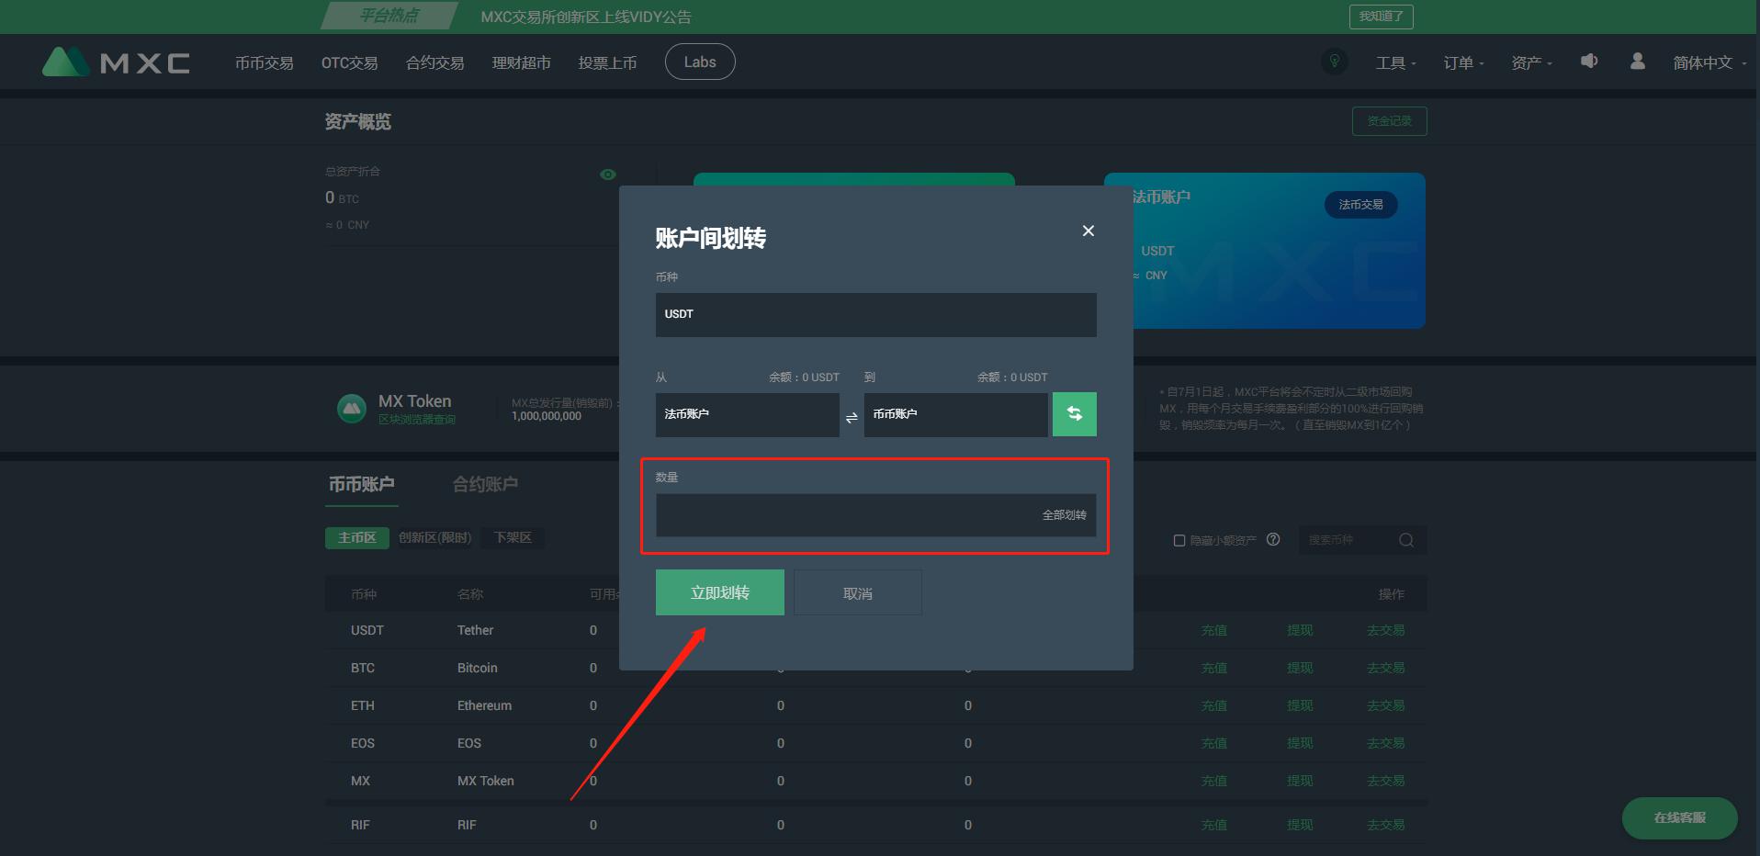Click the MXC logo
Viewport: 1760px width, 856px height.
(116, 62)
